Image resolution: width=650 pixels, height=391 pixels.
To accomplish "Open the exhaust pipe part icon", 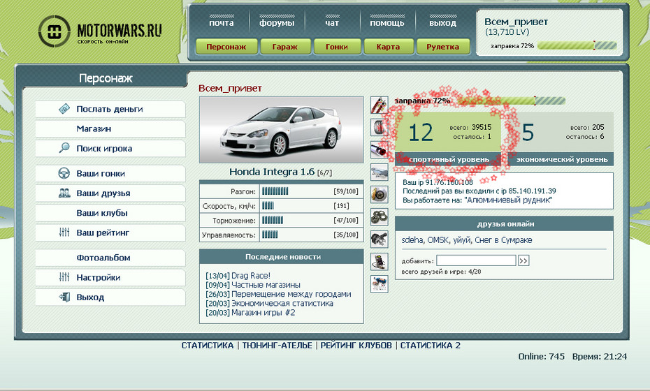I will click(380, 150).
